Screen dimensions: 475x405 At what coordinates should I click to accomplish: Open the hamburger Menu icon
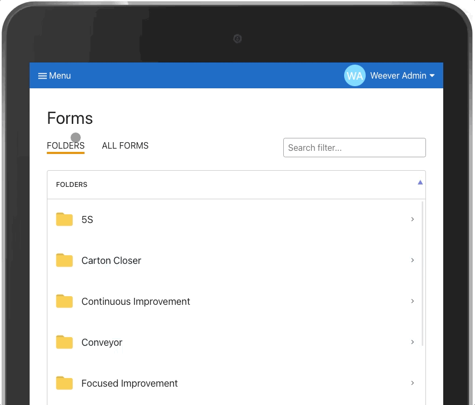(x=43, y=75)
